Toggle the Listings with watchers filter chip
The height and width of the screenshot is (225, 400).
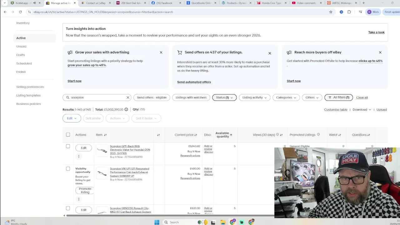tap(191, 97)
